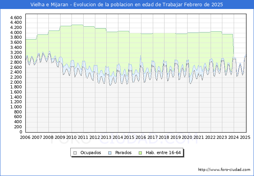Click the 2012 x-axis label
This screenshot has width=254, height=176.
click(95, 137)
